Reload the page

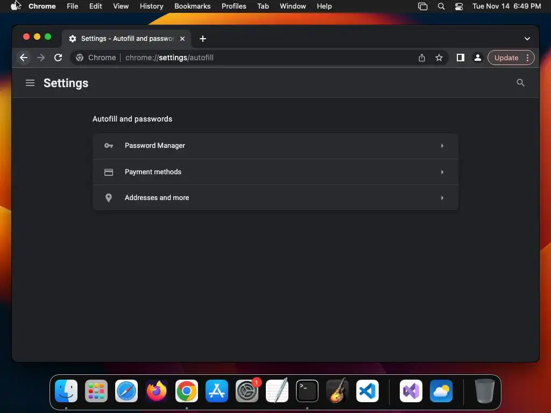(x=58, y=58)
